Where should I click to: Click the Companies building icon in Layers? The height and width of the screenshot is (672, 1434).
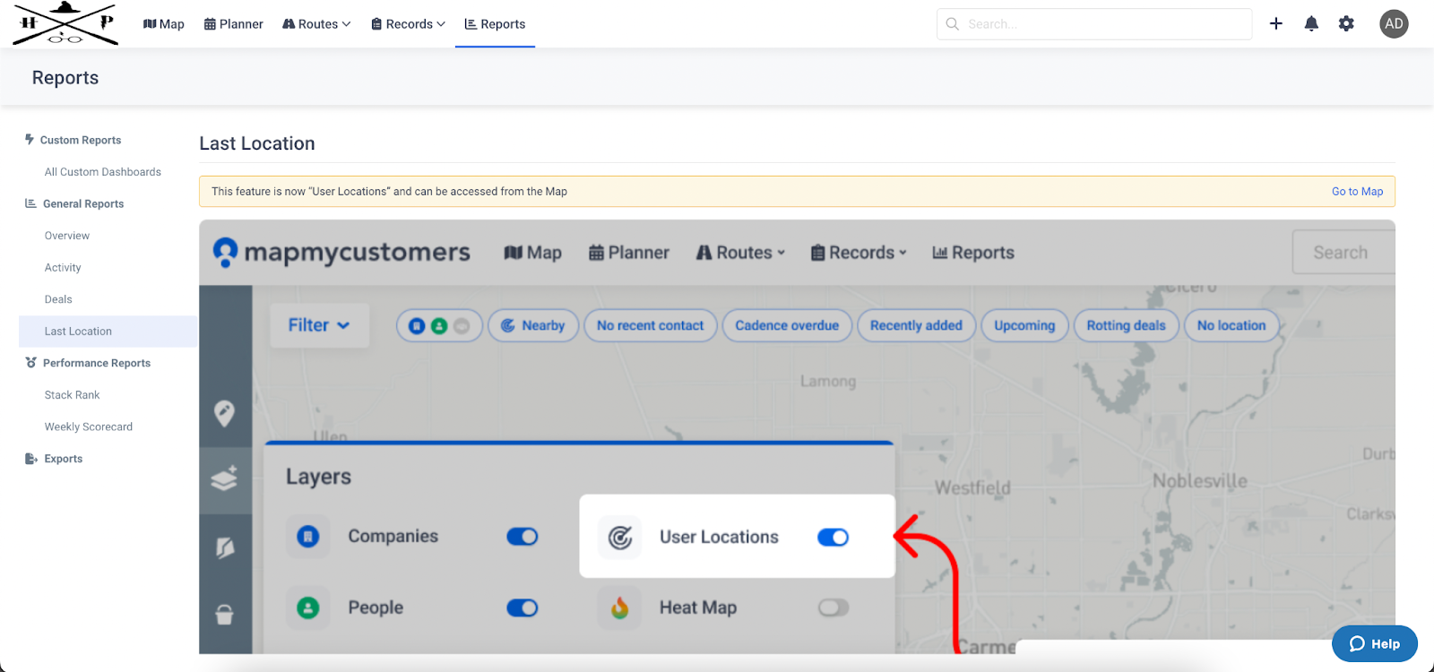tap(308, 537)
